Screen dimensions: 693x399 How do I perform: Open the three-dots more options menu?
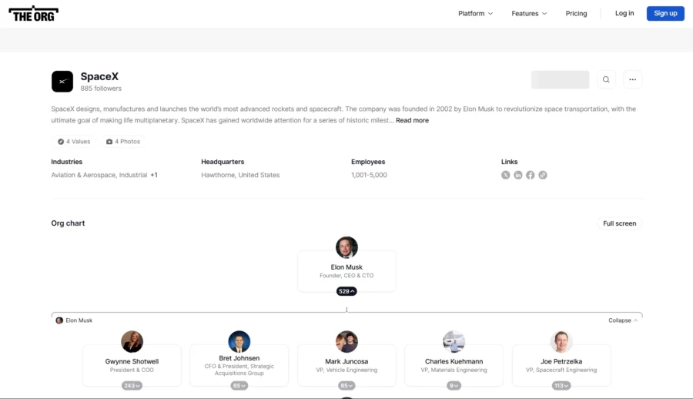point(632,79)
